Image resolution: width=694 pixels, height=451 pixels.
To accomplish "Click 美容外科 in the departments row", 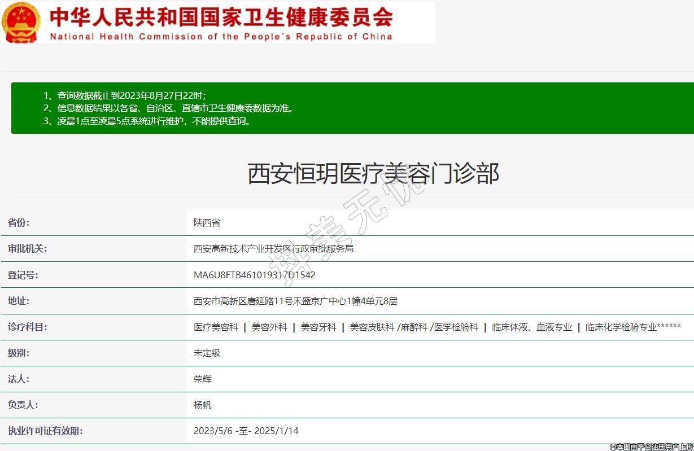I will (x=269, y=327).
